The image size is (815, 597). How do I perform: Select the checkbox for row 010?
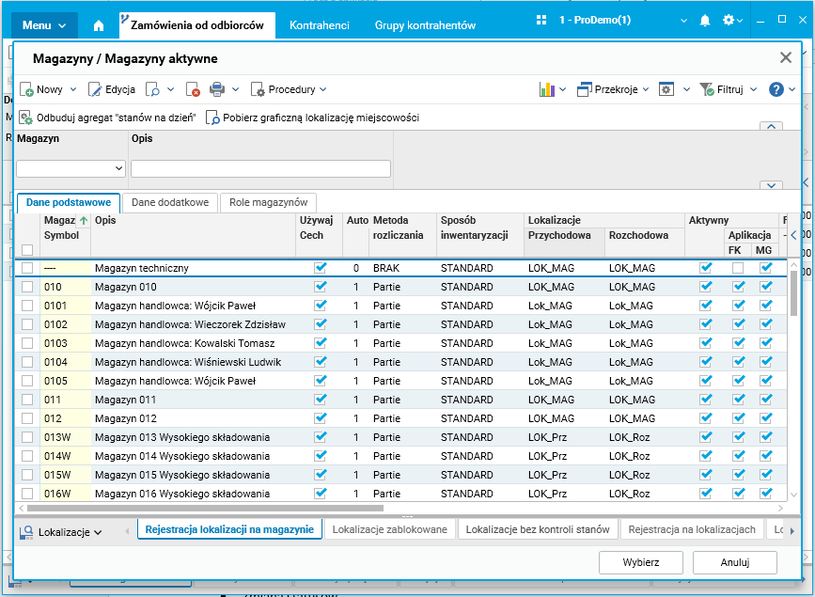coord(27,287)
